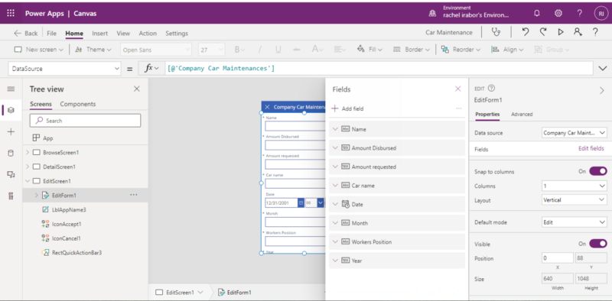This screenshot has height=301, width=612.
Task: Open the Data sources cylinder icon
Action: point(11,154)
